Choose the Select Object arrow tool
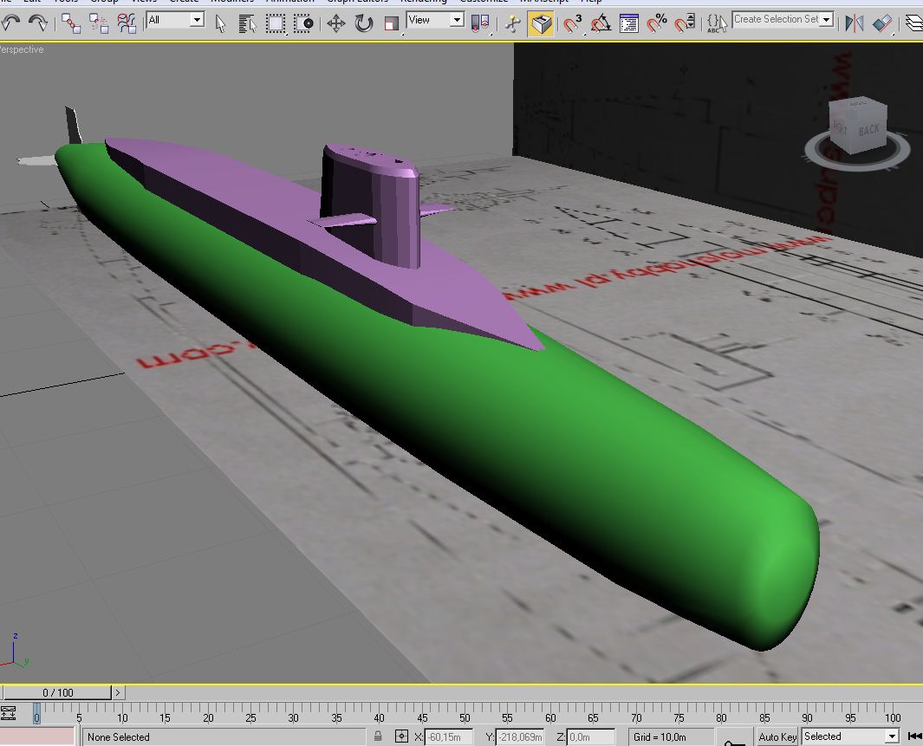The image size is (923, 746). pos(220,23)
